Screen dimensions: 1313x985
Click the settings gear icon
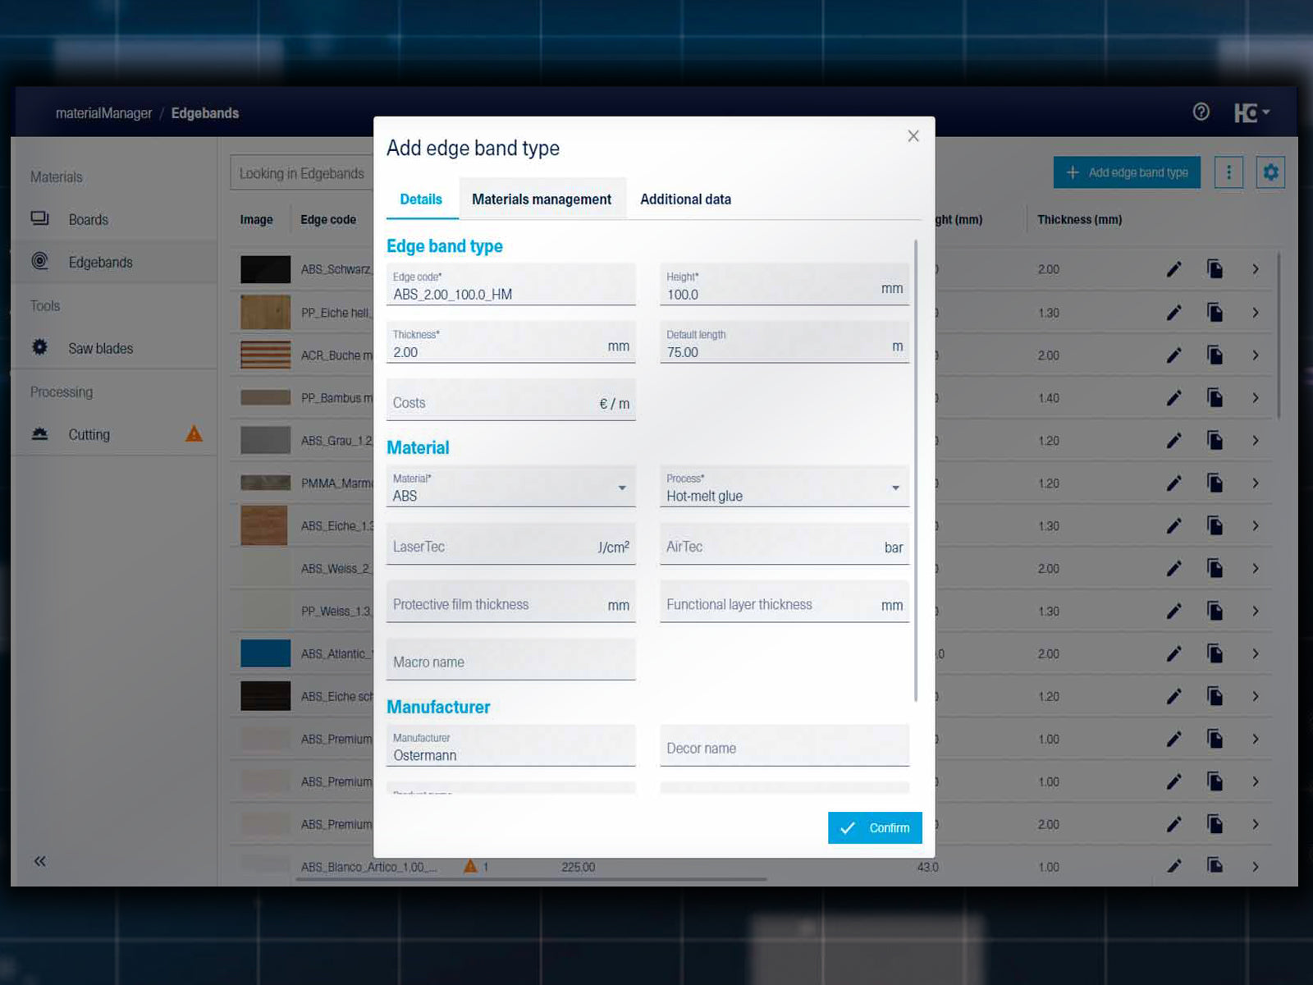coord(1270,172)
